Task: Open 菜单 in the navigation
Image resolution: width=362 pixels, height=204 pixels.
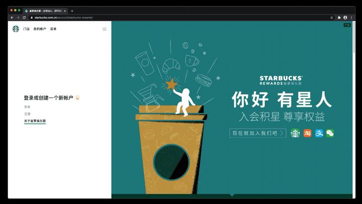Action: (53, 29)
